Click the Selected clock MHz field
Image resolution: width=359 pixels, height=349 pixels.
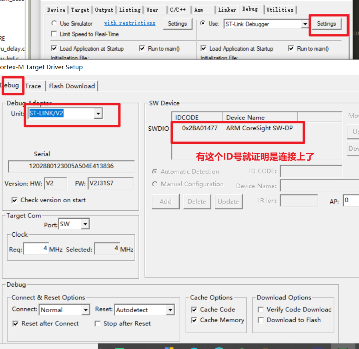(107, 249)
